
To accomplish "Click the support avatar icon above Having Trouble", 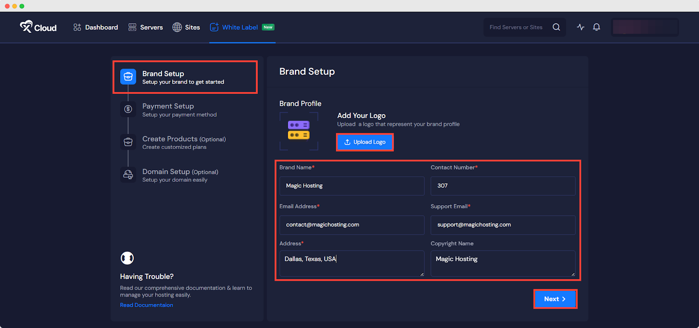I will tap(127, 258).
